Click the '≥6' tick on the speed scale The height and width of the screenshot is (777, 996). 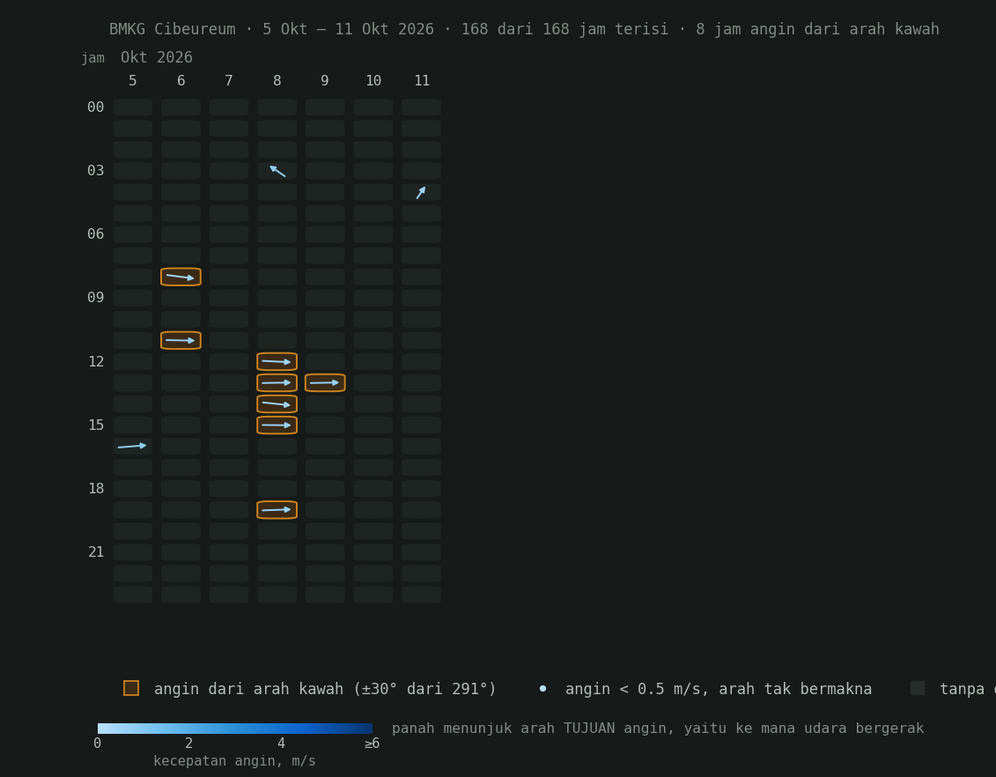[x=372, y=744]
